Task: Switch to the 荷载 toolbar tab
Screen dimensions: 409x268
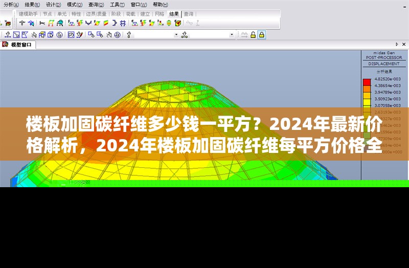Action: coord(130,14)
